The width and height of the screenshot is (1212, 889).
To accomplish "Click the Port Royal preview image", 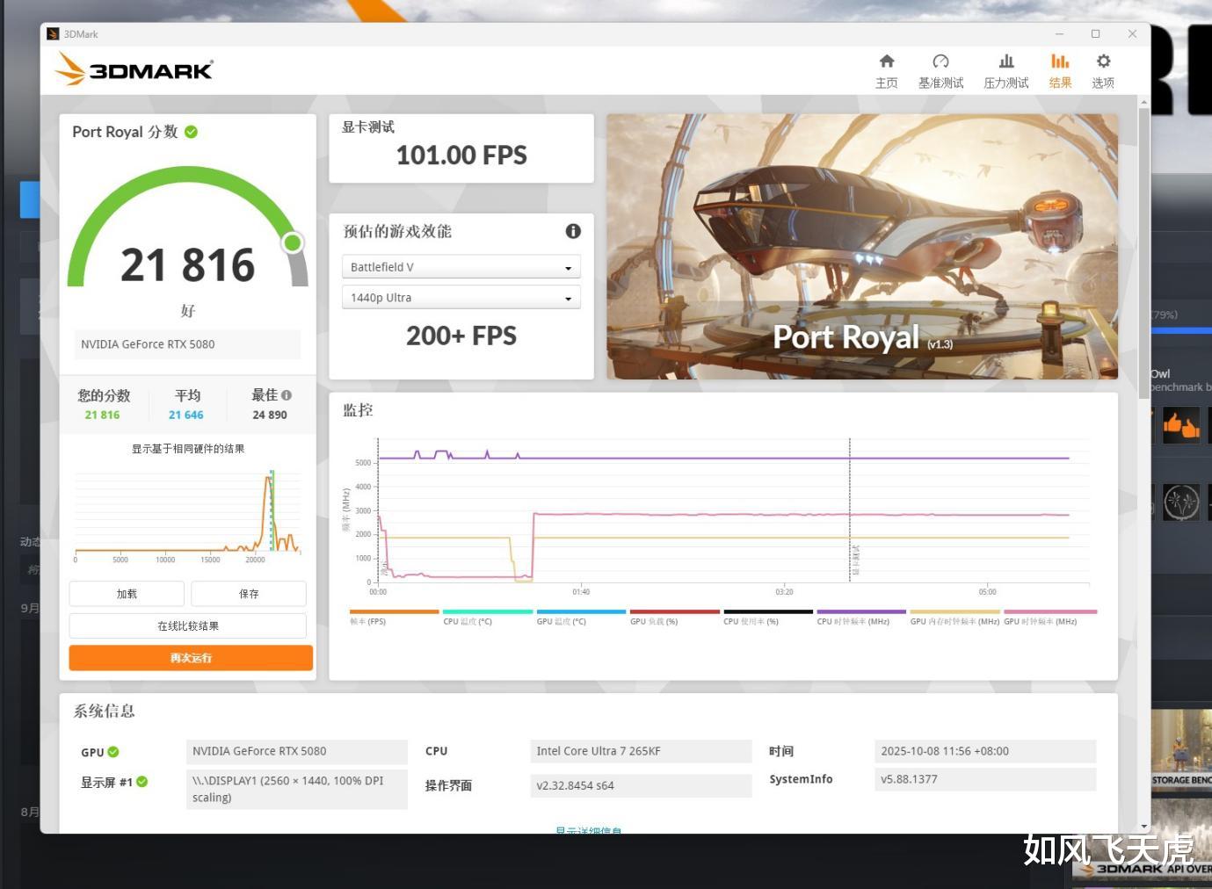I will 862,247.
